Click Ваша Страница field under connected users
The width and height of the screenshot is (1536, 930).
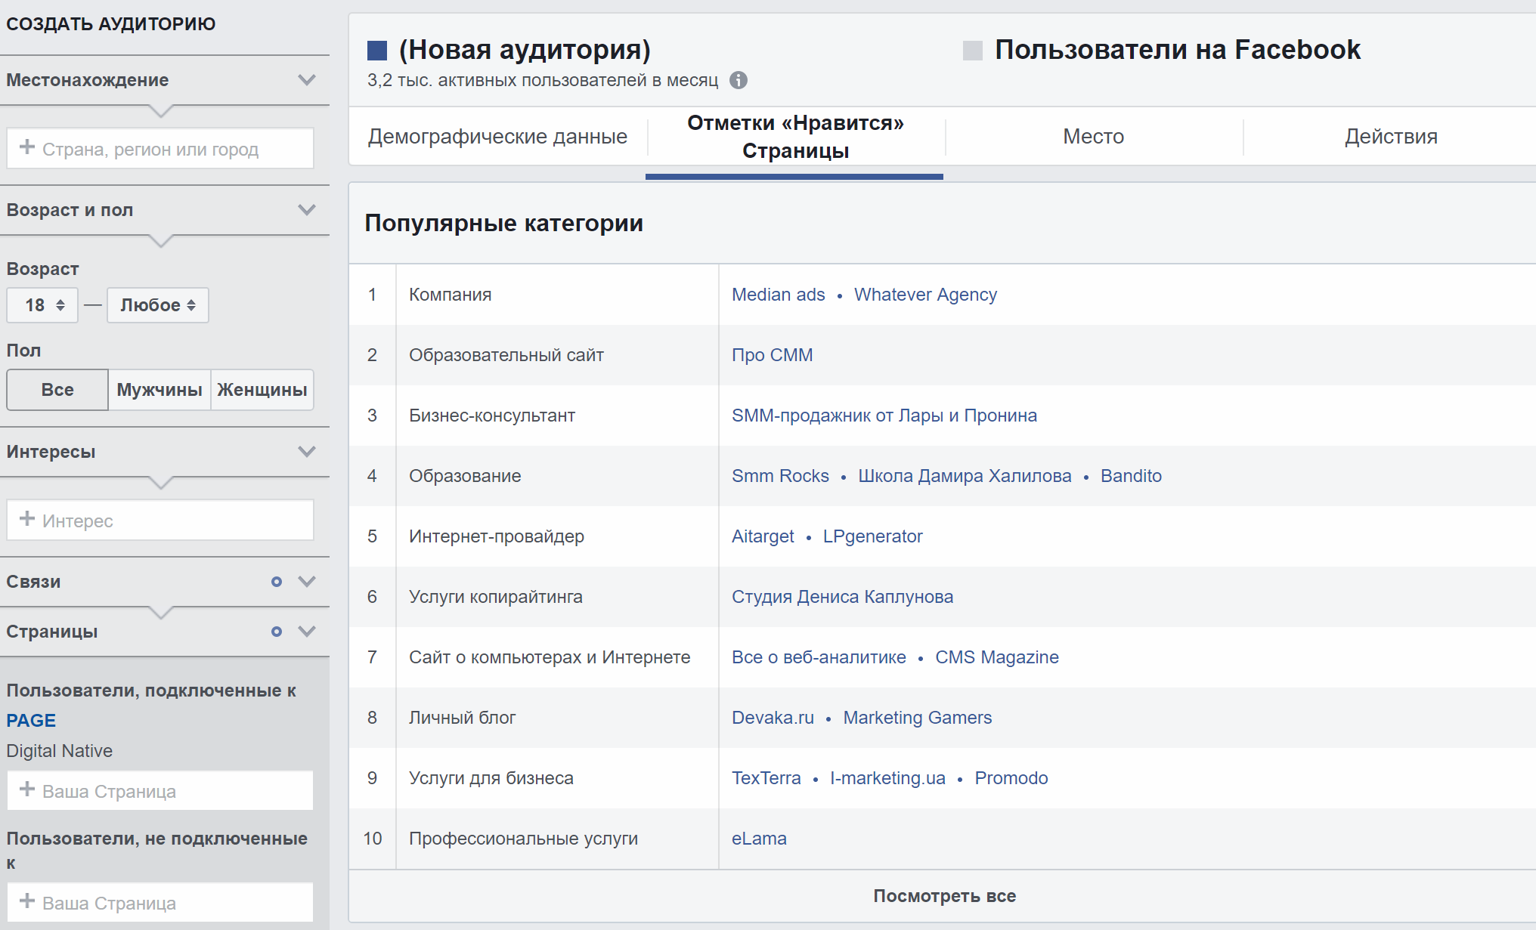(x=160, y=790)
